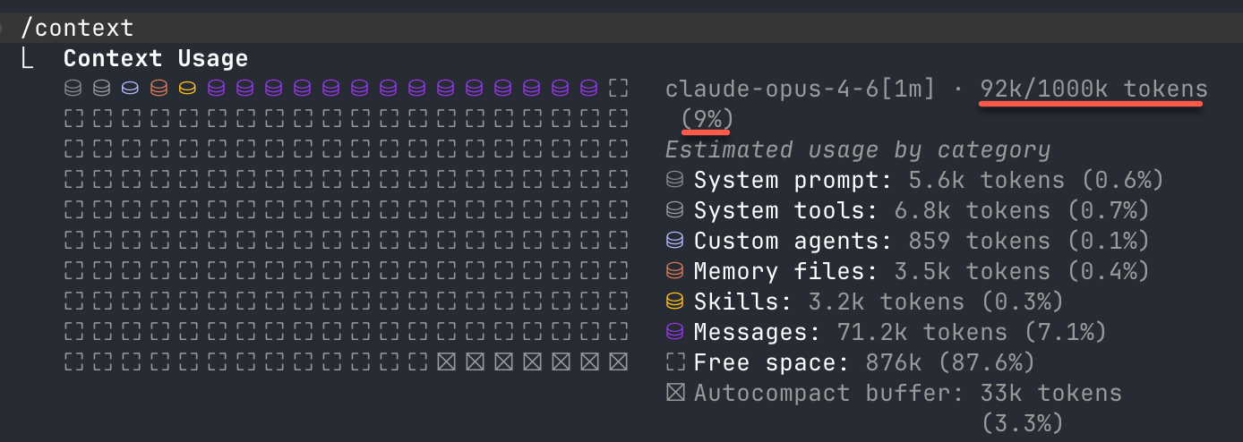1243x442 pixels.
Task: Click the underlined (9%) percentage
Action: 707,119
